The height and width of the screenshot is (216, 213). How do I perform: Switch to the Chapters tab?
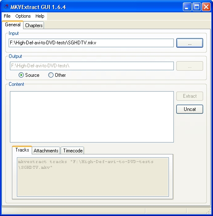tap(34, 25)
